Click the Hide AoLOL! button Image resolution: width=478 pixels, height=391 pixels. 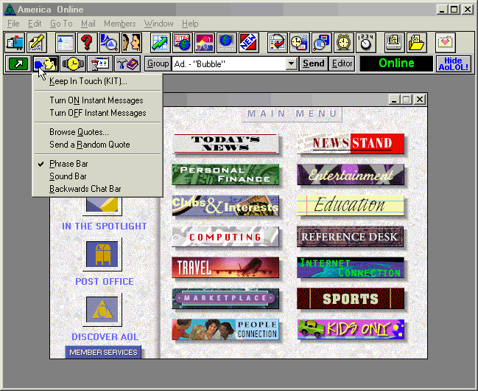pos(453,63)
